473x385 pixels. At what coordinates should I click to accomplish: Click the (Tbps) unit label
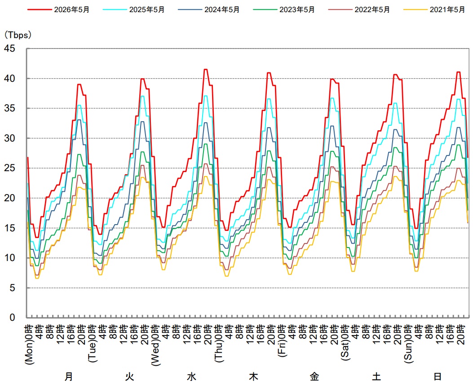18,35
